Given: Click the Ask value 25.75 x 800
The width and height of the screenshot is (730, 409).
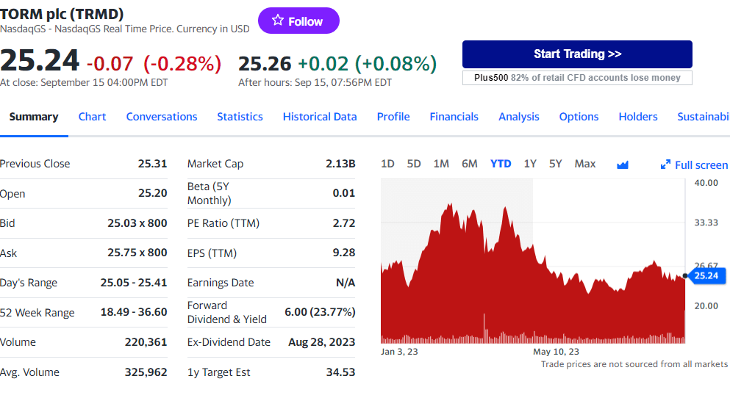Looking at the screenshot, I should [x=137, y=253].
